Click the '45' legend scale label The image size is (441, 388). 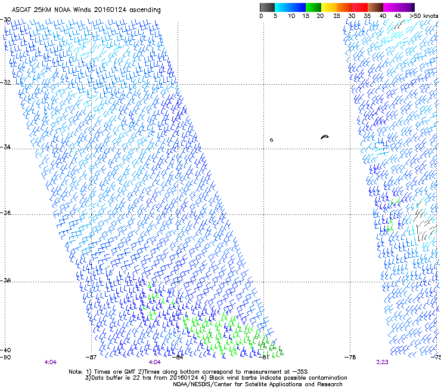(x=397, y=16)
